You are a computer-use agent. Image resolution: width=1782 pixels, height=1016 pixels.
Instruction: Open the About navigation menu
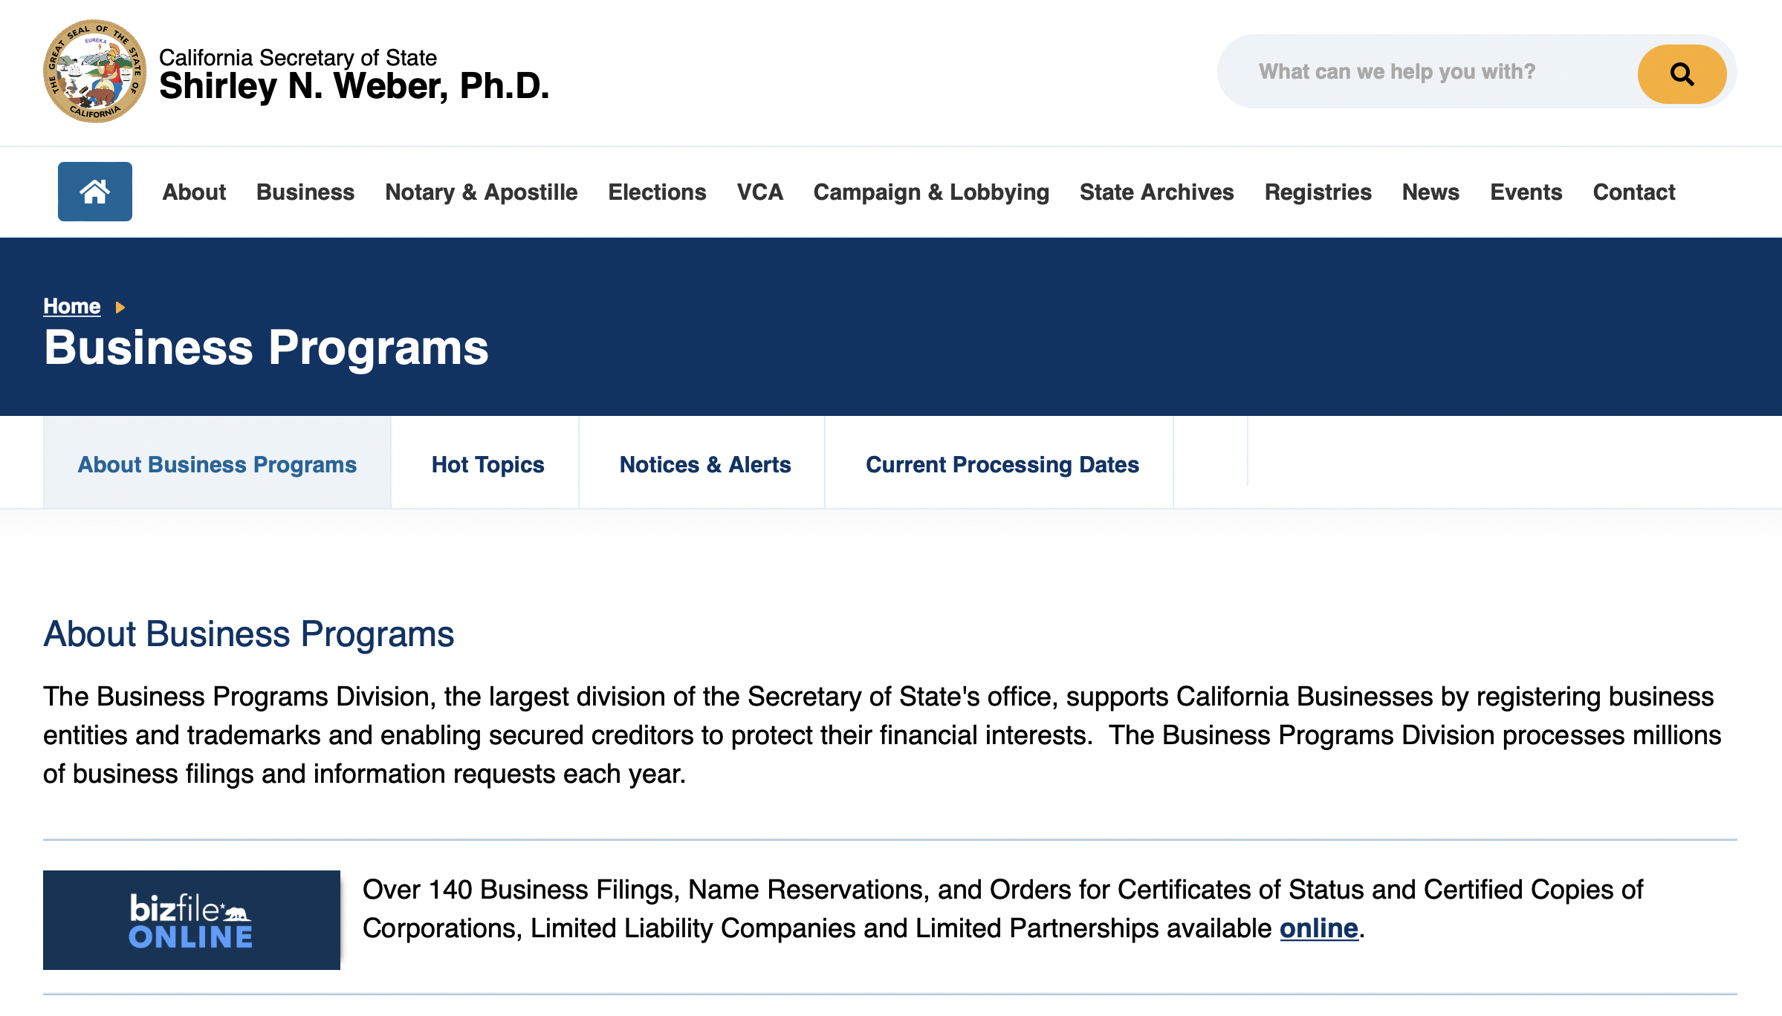click(194, 192)
